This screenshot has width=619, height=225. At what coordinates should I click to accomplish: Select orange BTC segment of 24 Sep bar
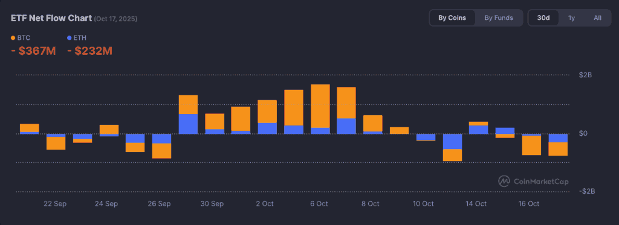109,129
